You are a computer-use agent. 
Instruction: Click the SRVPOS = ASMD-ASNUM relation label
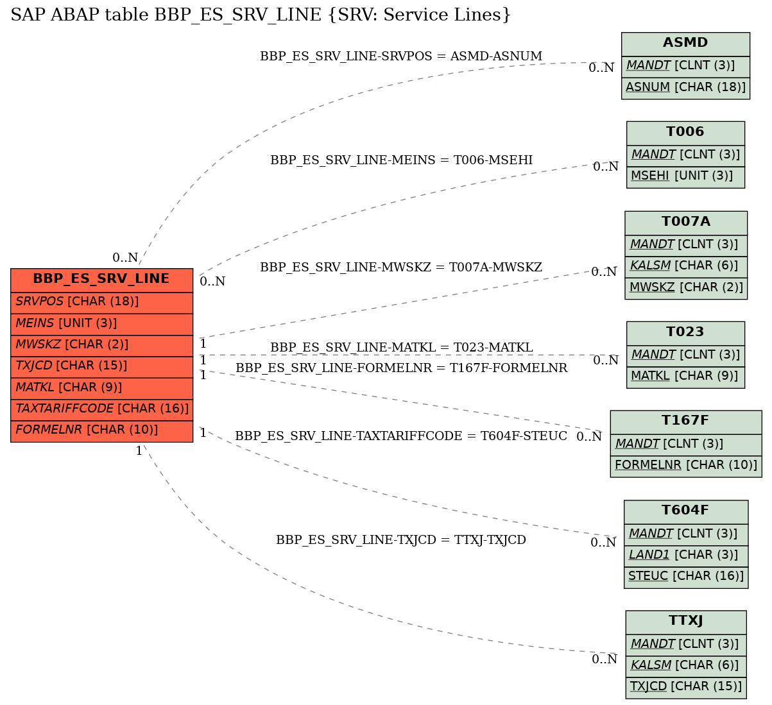tap(401, 56)
